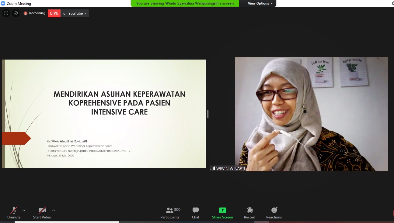Click the red Recording indicator
This screenshot has width=394, height=223.
pyautogui.click(x=34, y=13)
